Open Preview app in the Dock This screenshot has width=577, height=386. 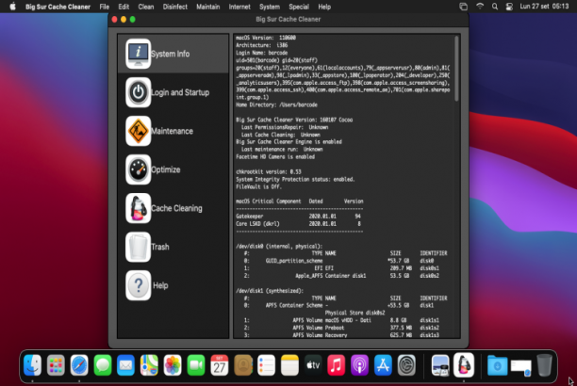[x=440, y=365]
